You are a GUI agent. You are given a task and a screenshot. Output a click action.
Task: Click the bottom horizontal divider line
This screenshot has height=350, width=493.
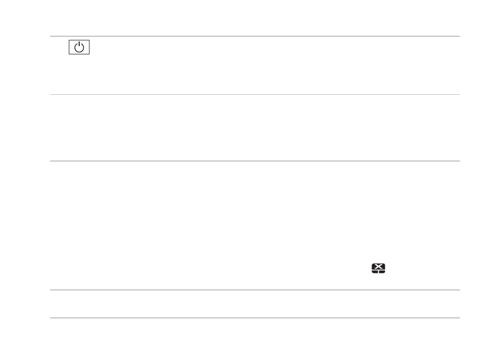point(255,318)
